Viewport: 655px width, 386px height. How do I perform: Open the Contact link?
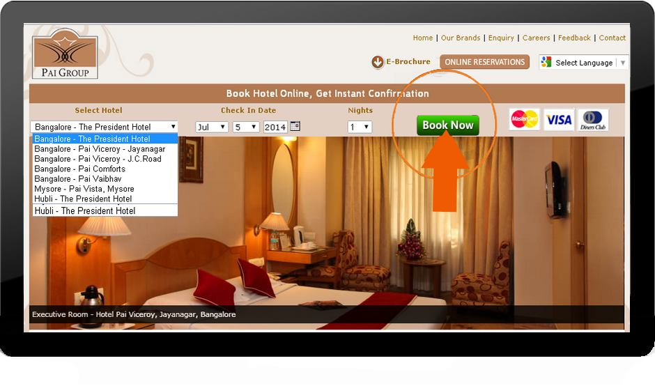click(x=612, y=38)
